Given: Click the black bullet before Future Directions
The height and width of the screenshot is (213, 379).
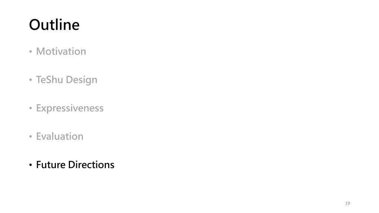Looking at the screenshot, I should [x=30, y=165].
